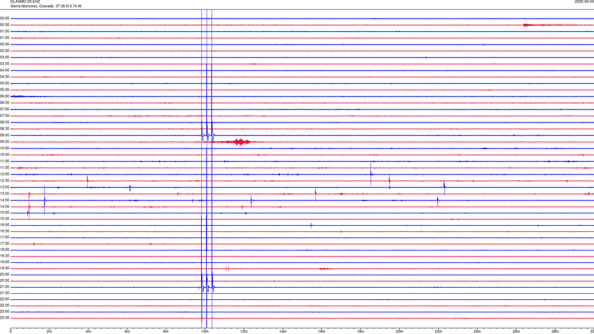Click the 10:30 trace label
594x334 pixels.
[x=5, y=155]
